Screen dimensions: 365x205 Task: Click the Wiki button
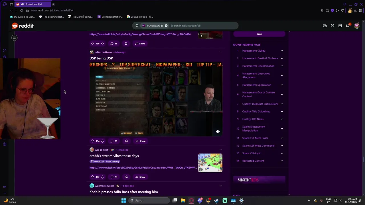[259, 34]
